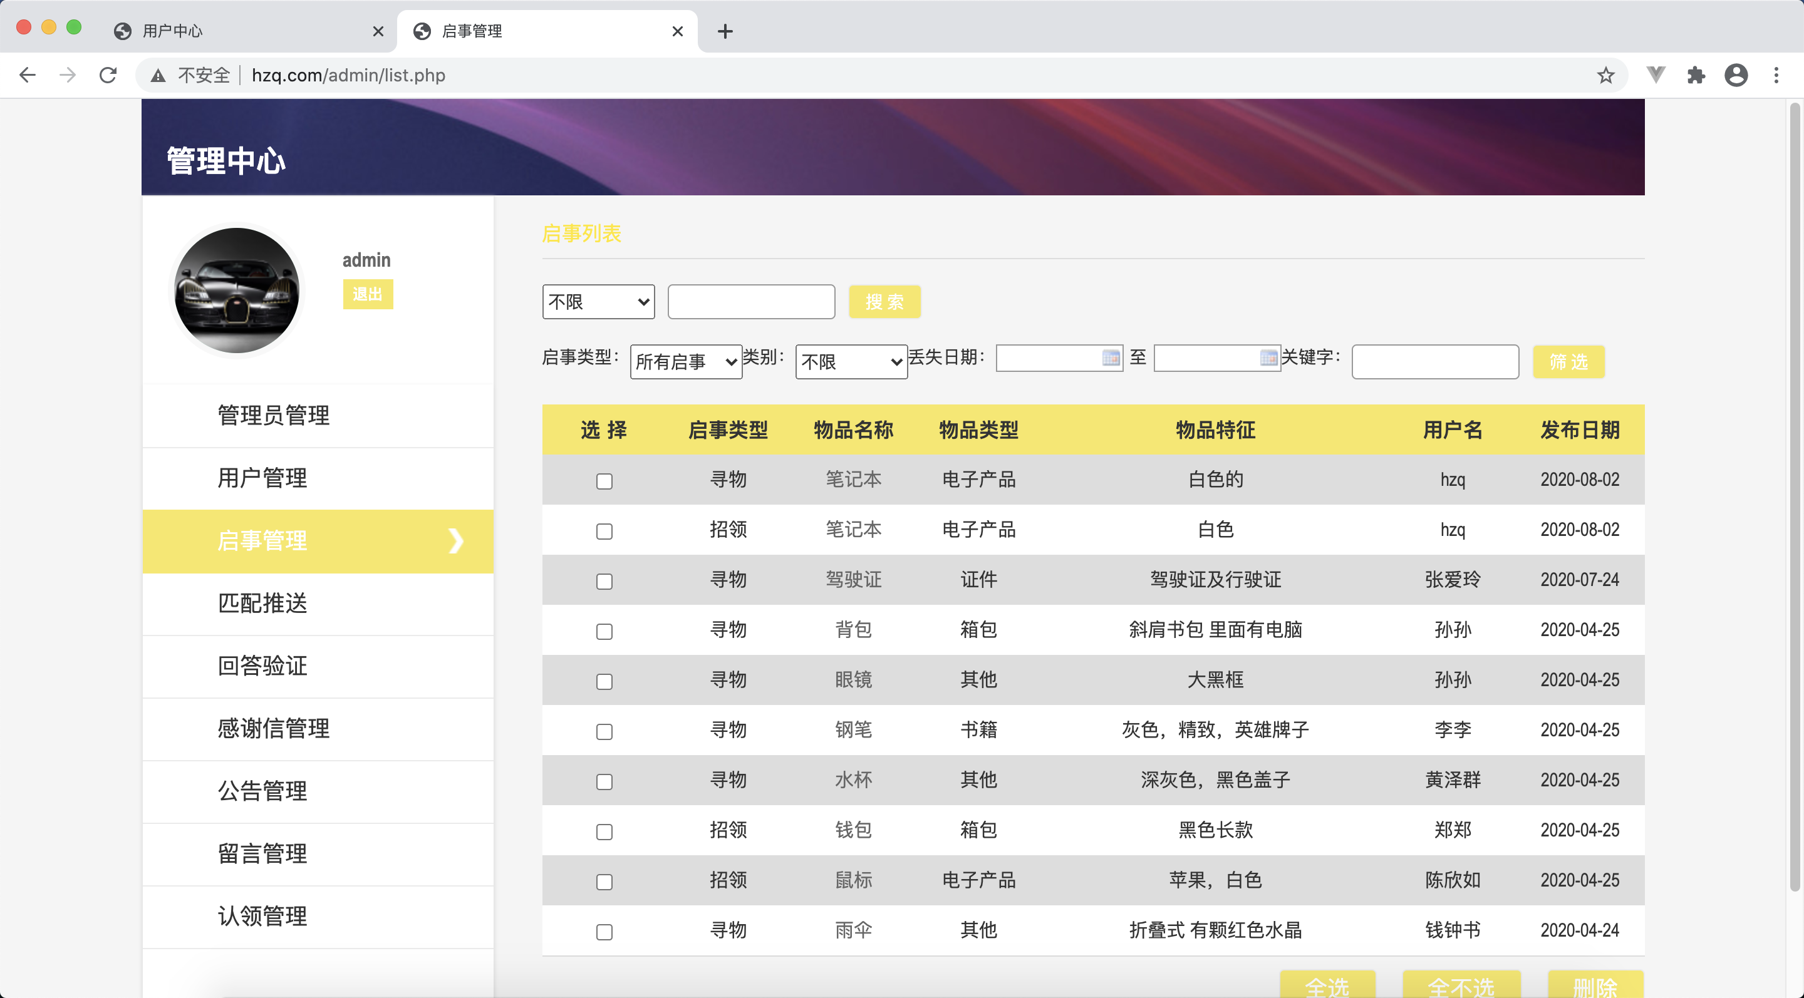Screen dimensions: 1804x998
Task: Open the 水杯 item name link
Action: pos(853,779)
